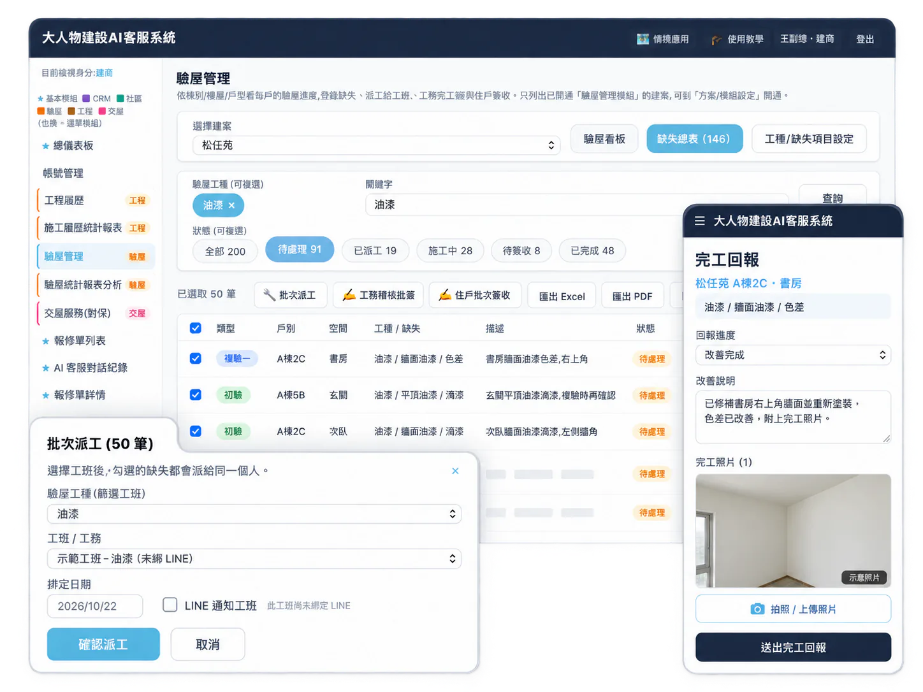Image resolution: width=923 pixels, height=692 pixels.
Task: Select the 待處理 91 status filter
Action: click(x=300, y=250)
